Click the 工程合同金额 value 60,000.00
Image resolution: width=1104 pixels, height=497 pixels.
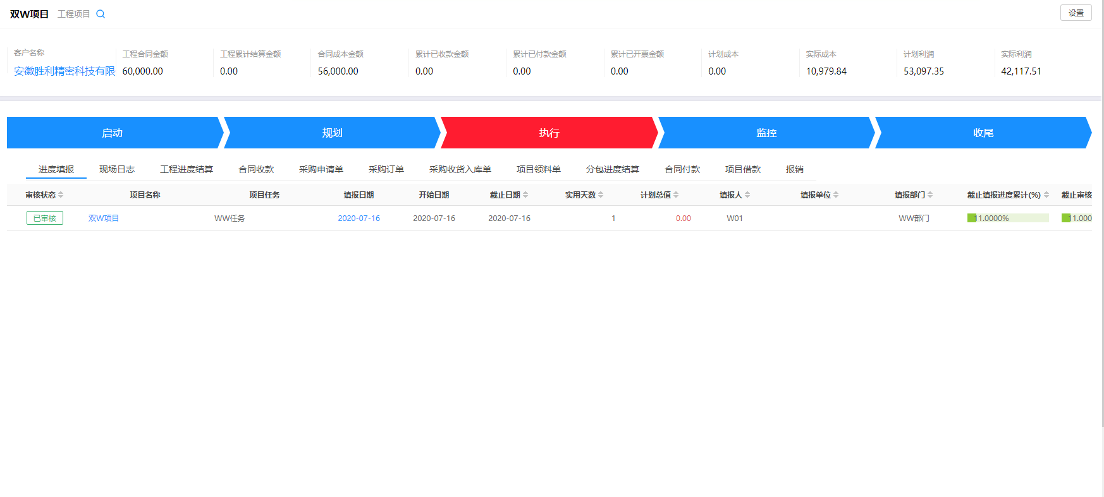(x=143, y=71)
